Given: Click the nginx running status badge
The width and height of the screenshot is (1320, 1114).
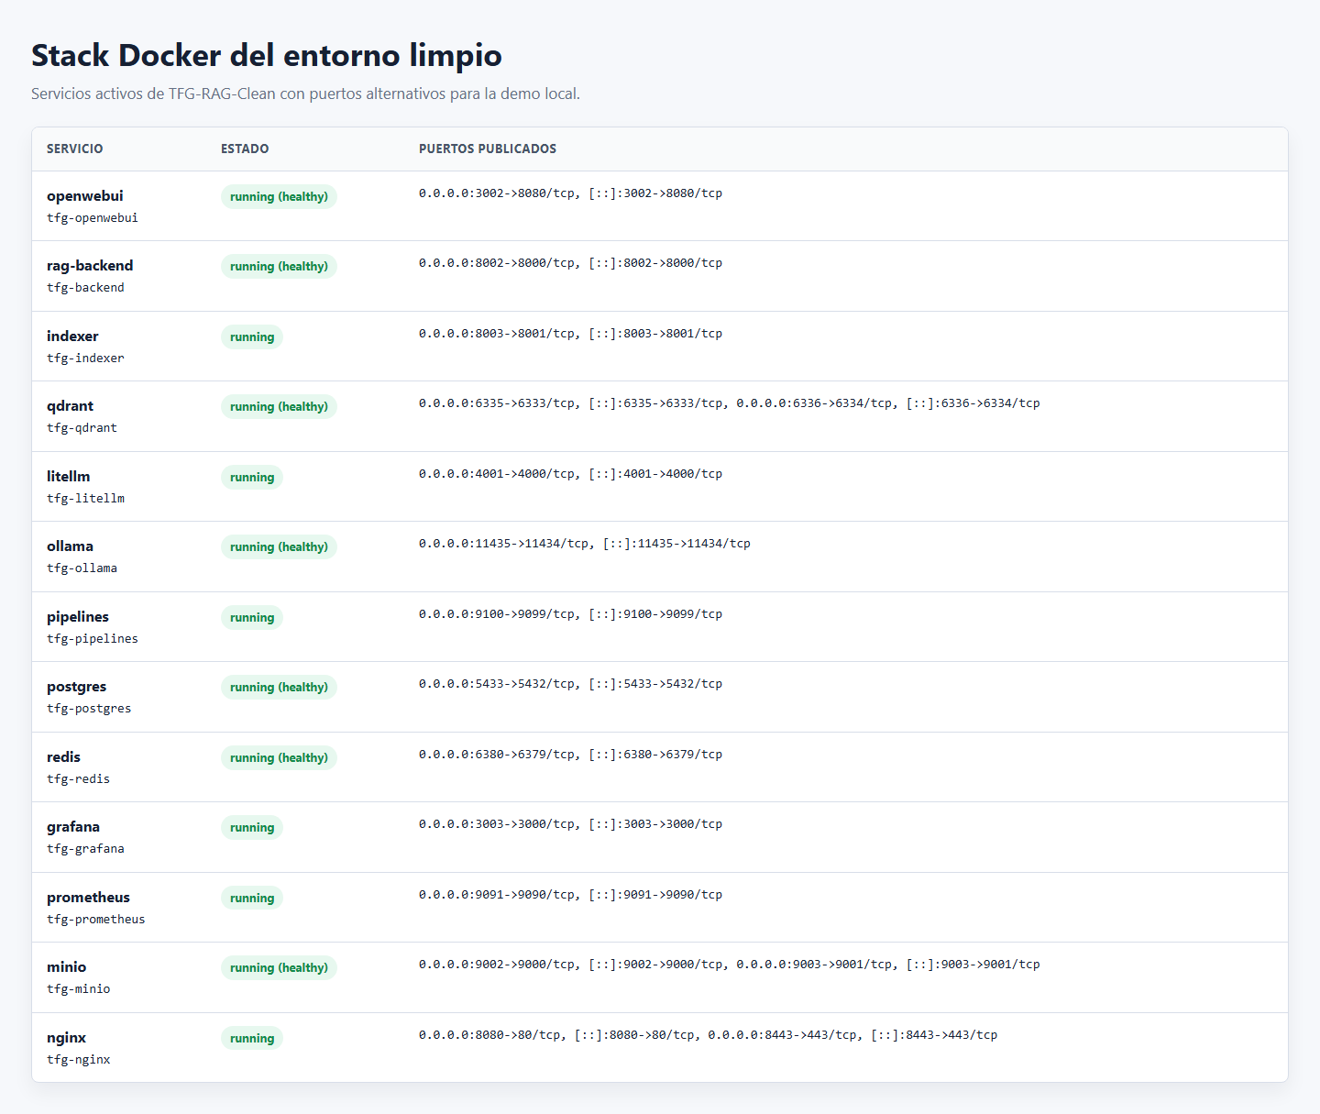Looking at the screenshot, I should click(252, 1039).
